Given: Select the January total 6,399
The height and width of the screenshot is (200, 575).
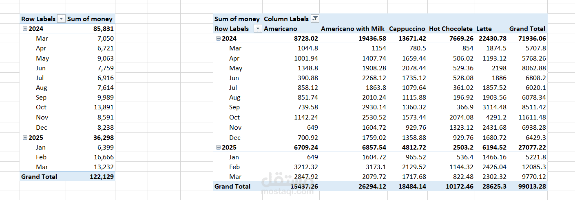Looking at the screenshot, I should click(x=105, y=147).
